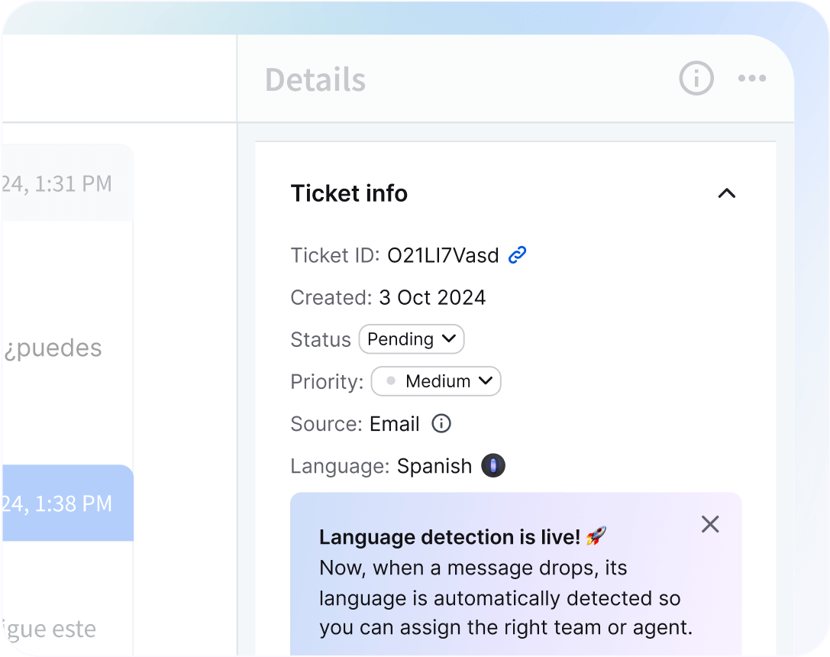Click the Ticket info section heading
830x657 pixels.
click(x=348, y=193)
